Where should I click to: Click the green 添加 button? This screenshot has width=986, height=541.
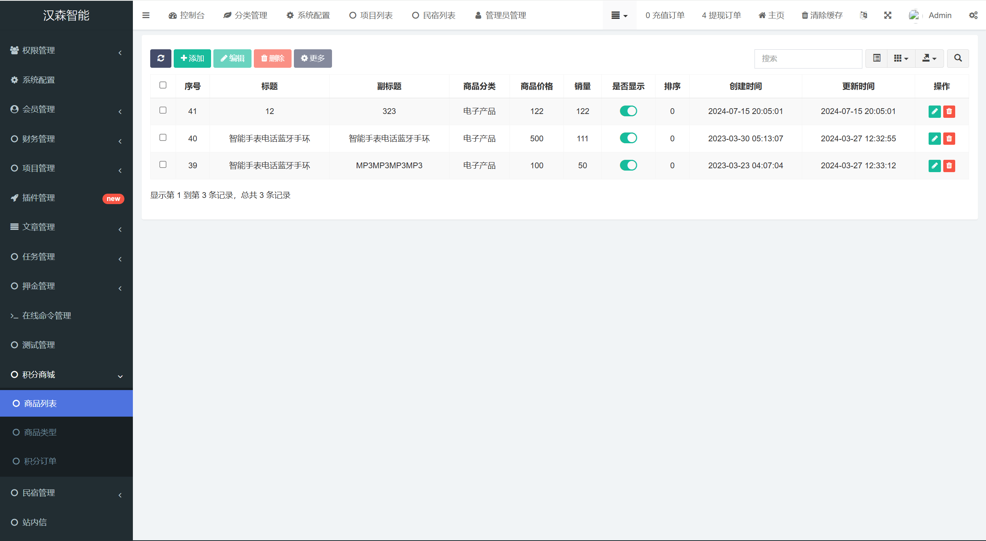point(192,59)
